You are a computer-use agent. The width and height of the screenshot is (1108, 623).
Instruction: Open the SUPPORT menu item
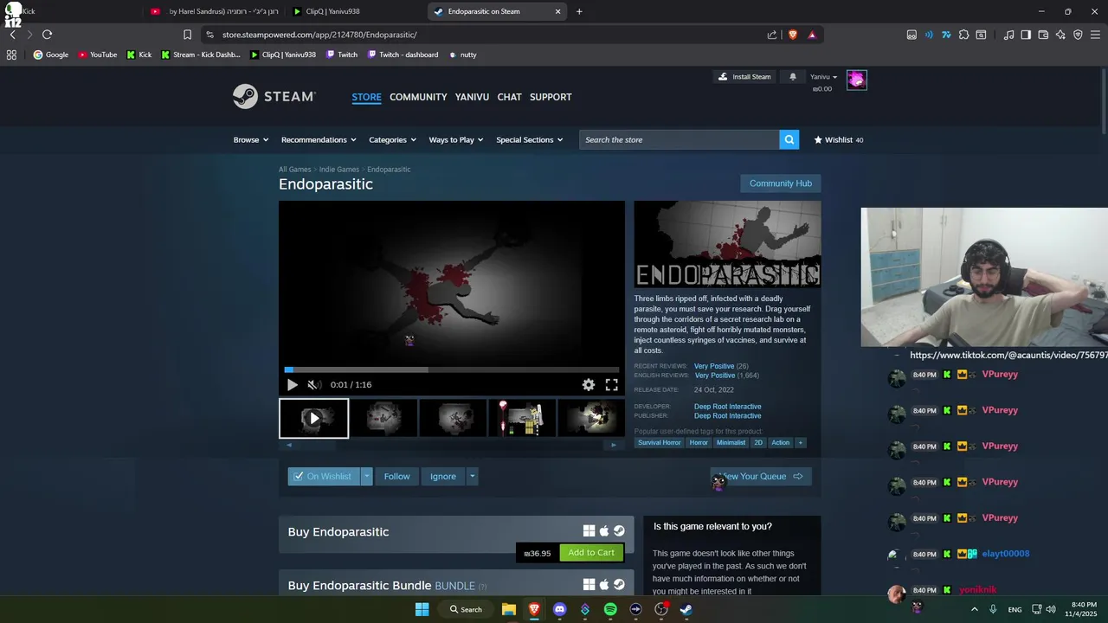(551, 97)
